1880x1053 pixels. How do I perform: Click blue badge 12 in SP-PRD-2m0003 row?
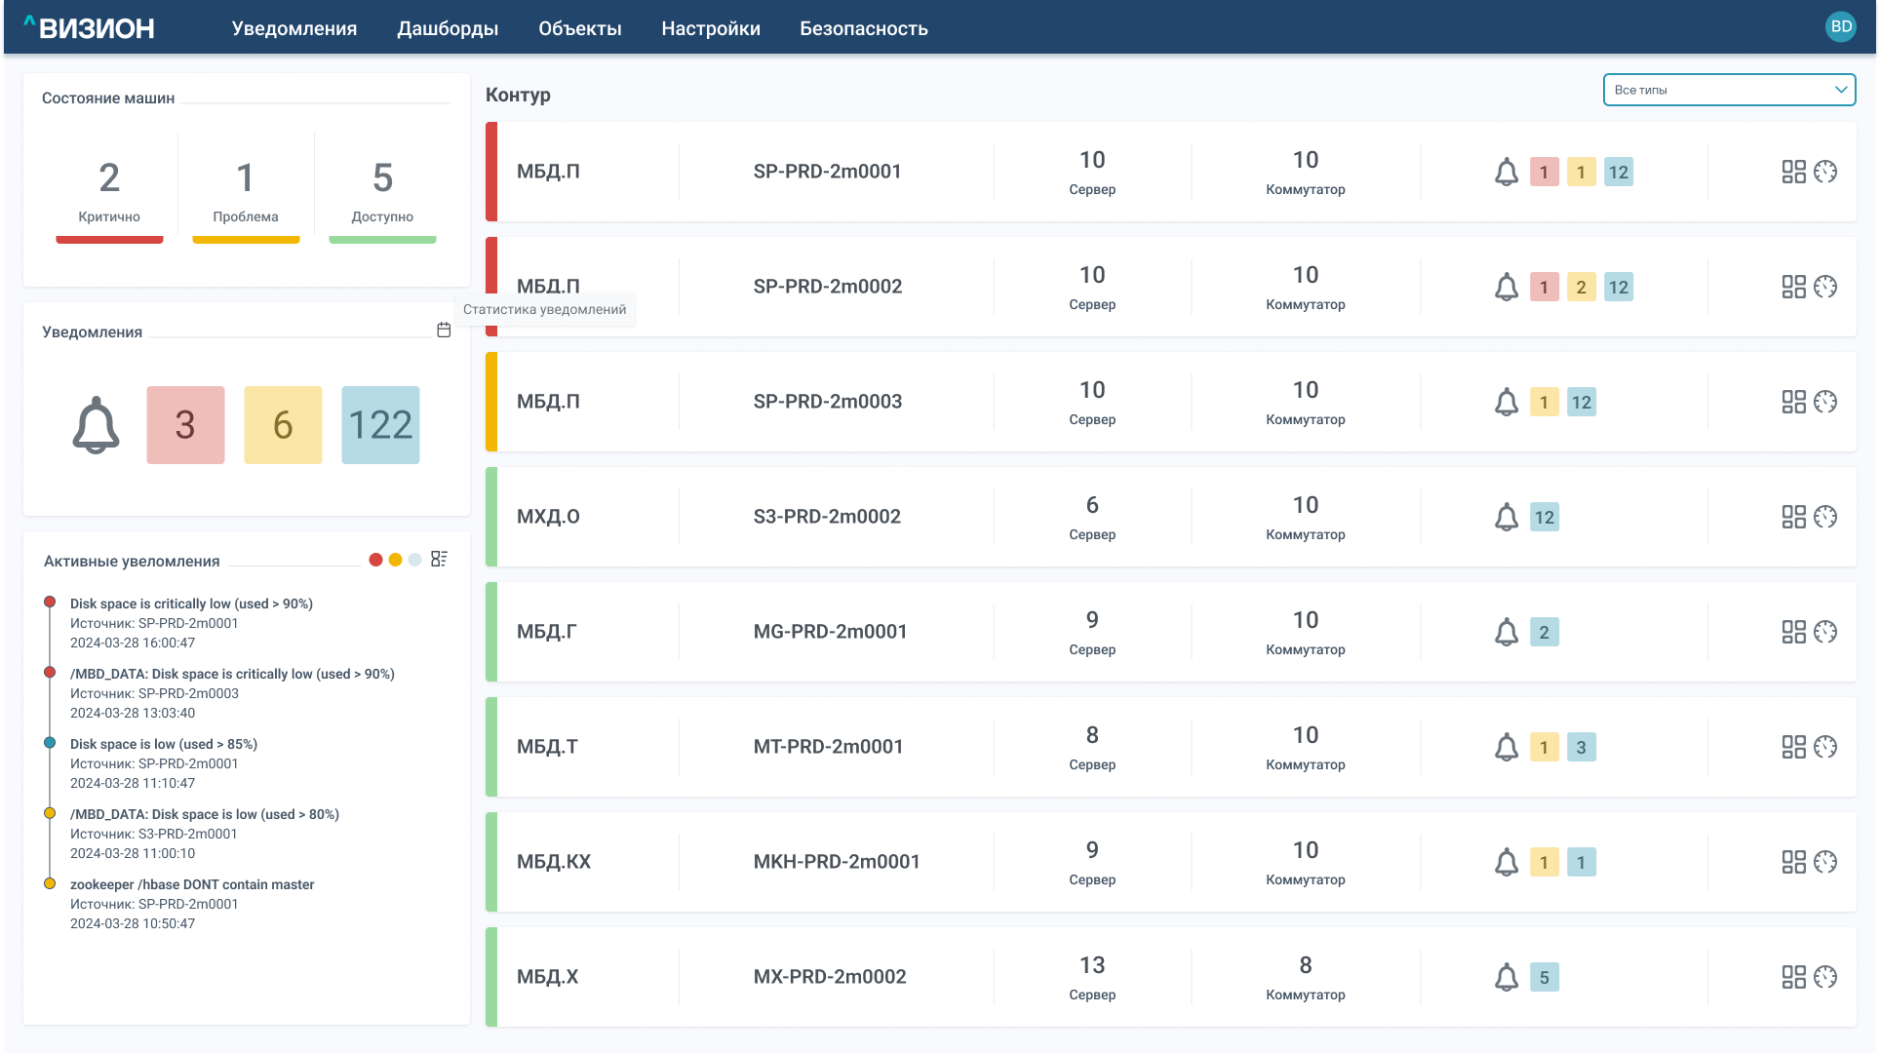click(x=1581, y=402)
